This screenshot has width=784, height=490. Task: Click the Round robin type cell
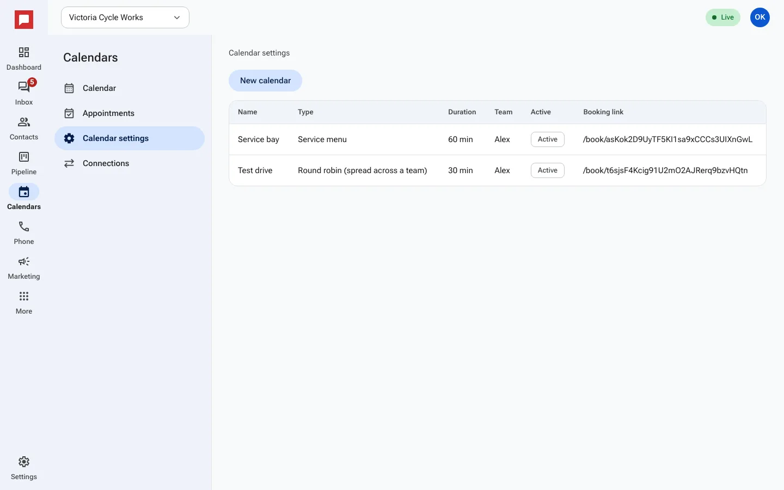(x=363, y=170)
